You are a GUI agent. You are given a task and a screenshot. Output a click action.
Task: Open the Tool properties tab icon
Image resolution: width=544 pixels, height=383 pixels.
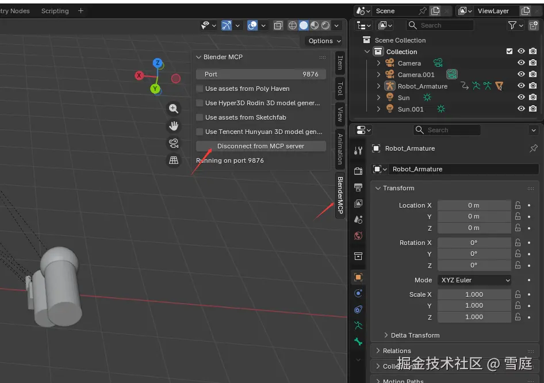click(x=358, y=151)
